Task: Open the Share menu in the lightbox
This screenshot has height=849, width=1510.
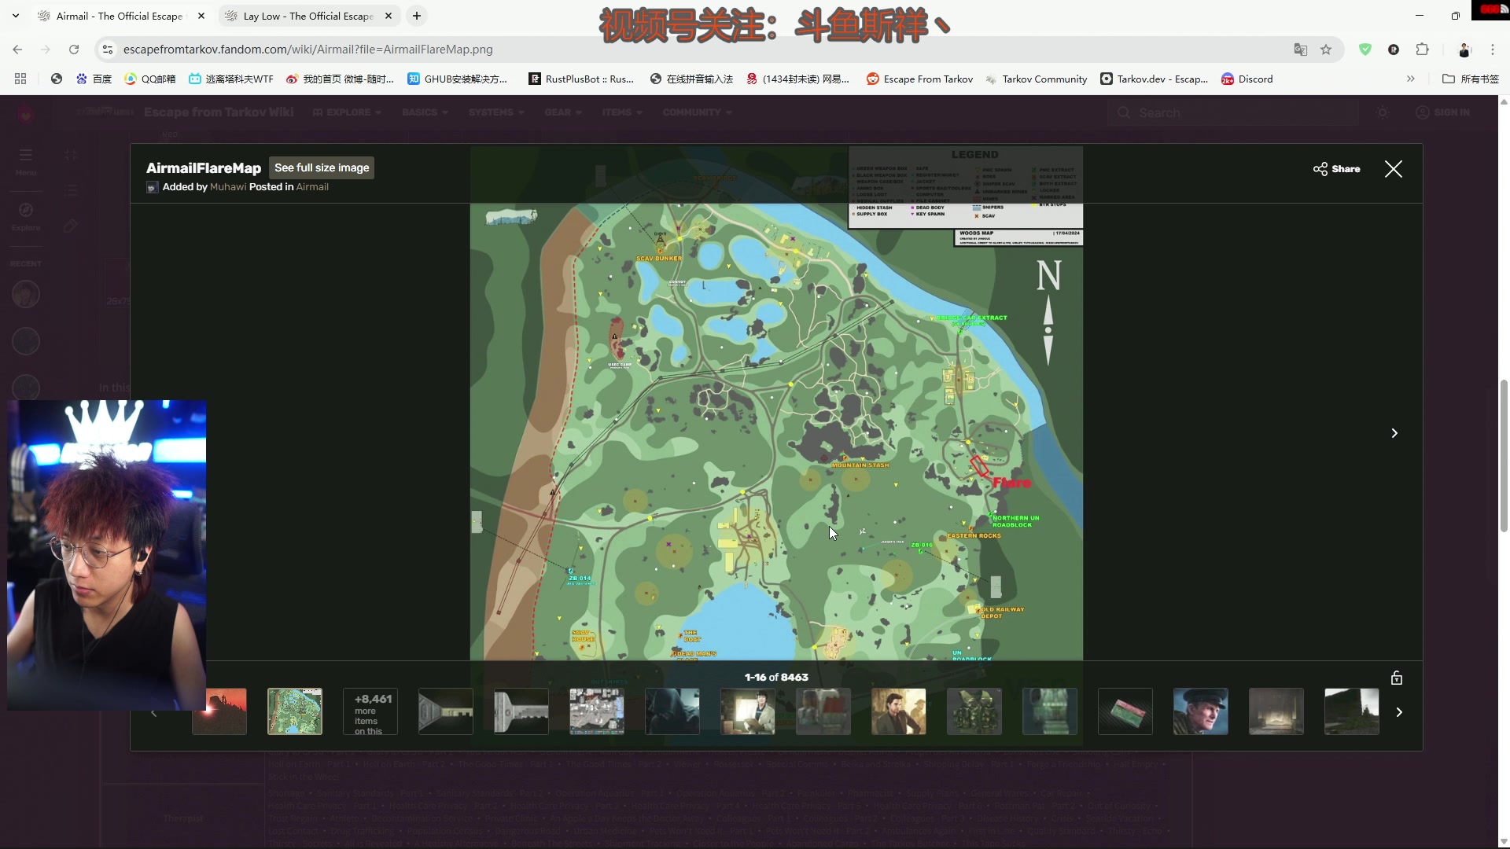Action: pyautogui.click(x=1336, y=169)
